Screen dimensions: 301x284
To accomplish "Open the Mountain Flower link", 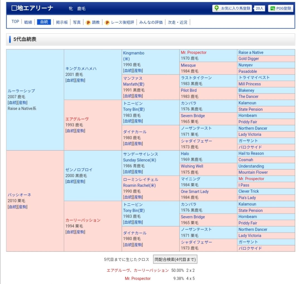I will pyautogui.click(x=253, y=172).
